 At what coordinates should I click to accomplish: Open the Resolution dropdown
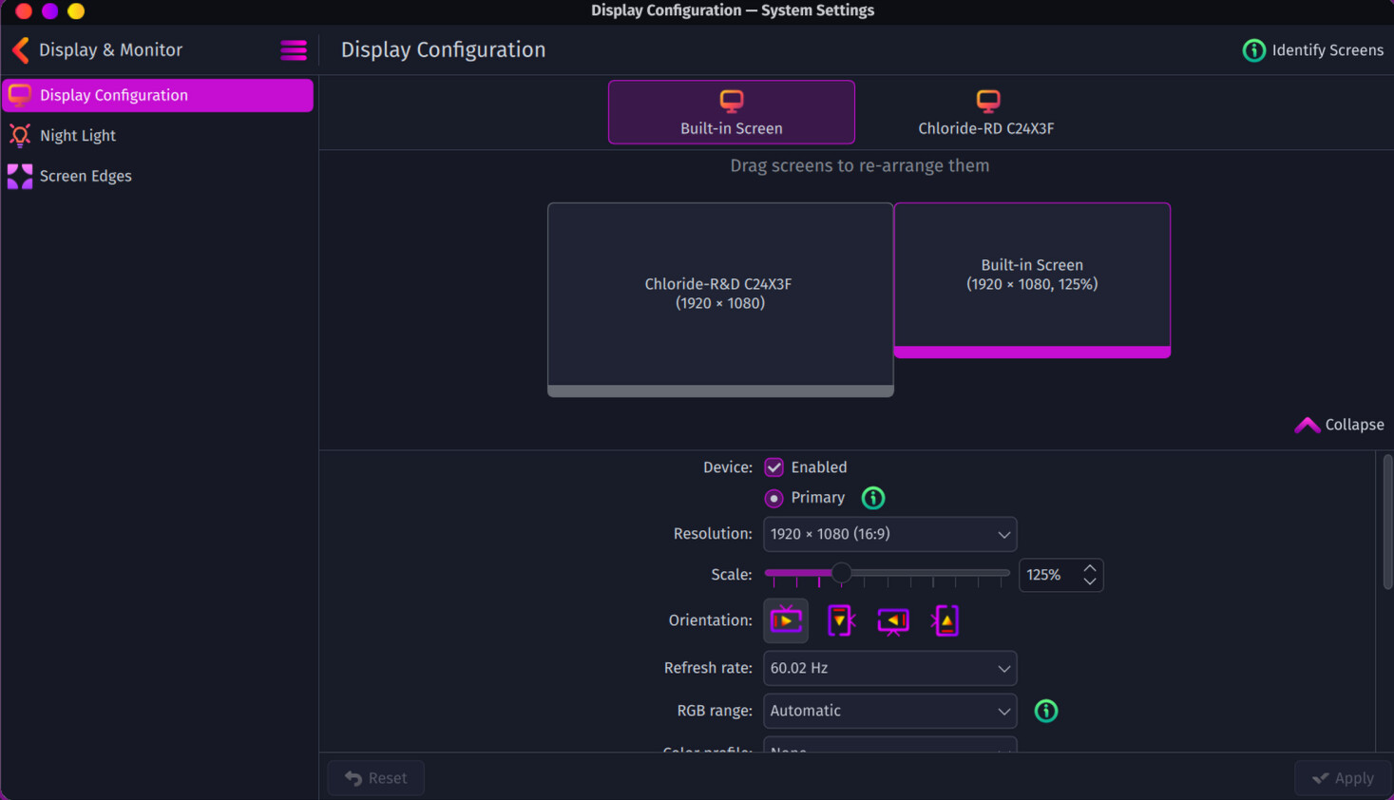click(889, 534)
